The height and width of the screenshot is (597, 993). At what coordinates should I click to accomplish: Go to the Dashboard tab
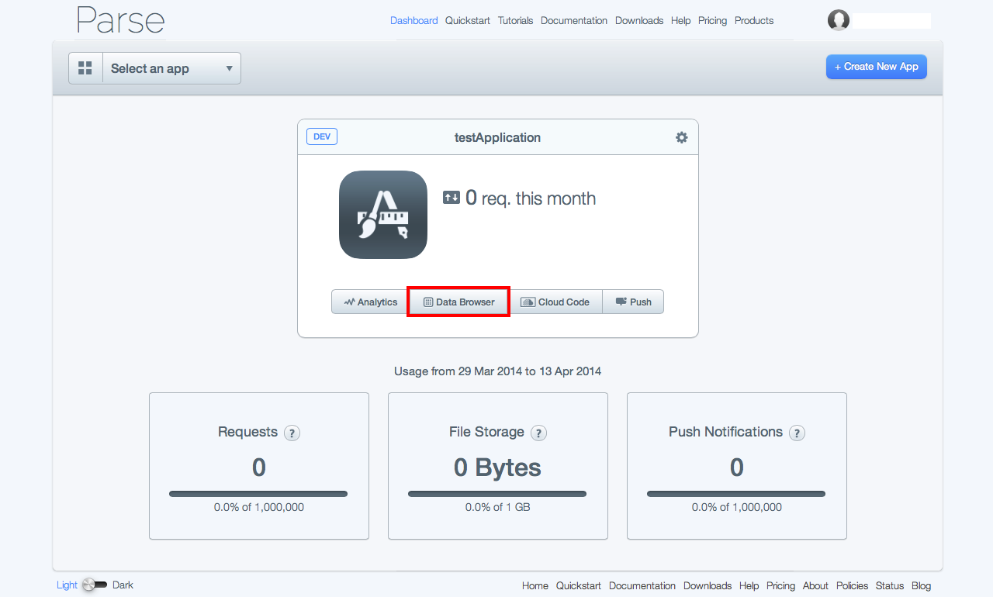(x=414, y=21)
